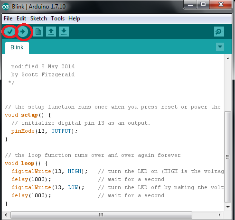Click the line 'pinMode(13, OUTPUT);'
Image resolution: width=235 pixels, height=220 pixels.
click(44, 131)
